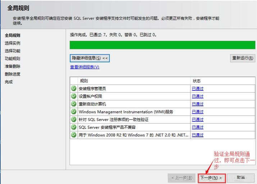Select 完成 step in sidebar
The image size is (257, 184).
tap(9, 82)
